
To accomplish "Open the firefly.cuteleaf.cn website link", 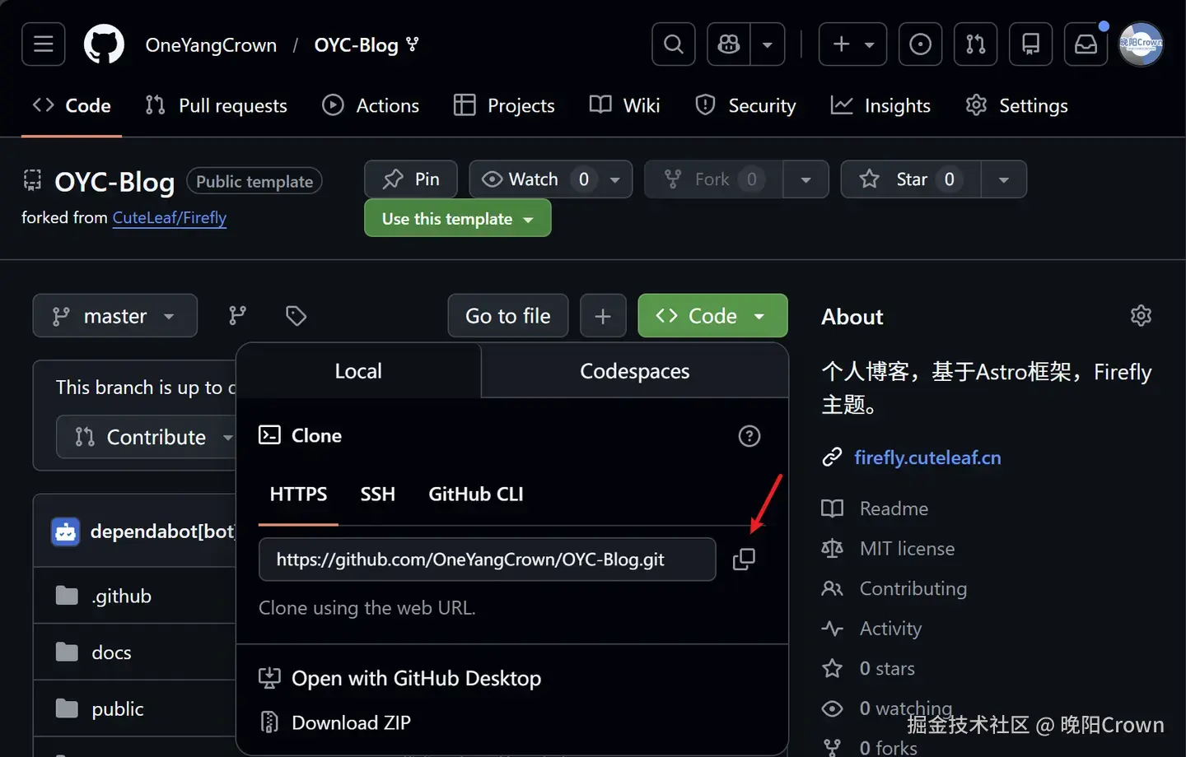I will [927, 457].
